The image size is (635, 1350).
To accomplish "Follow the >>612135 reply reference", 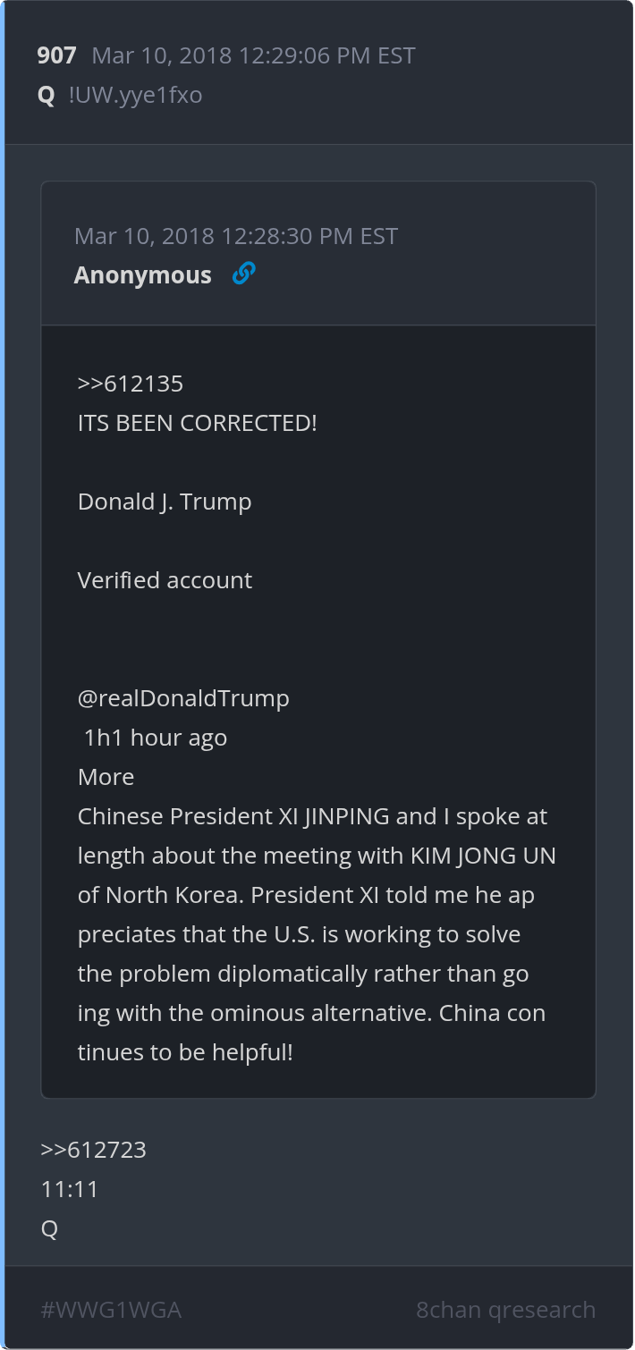I will coord(131,384).
